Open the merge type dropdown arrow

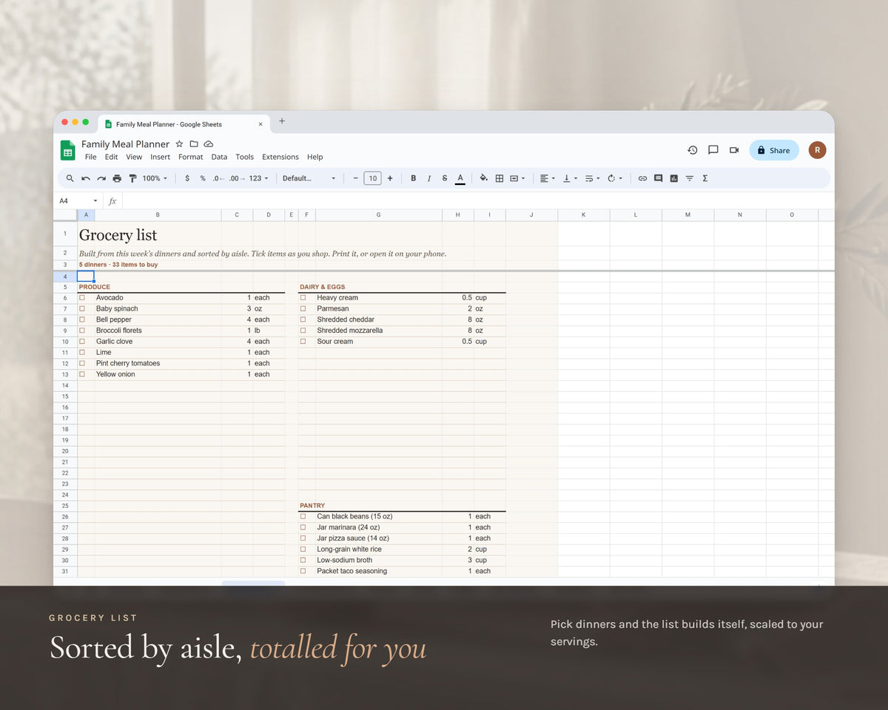point(523,178)
